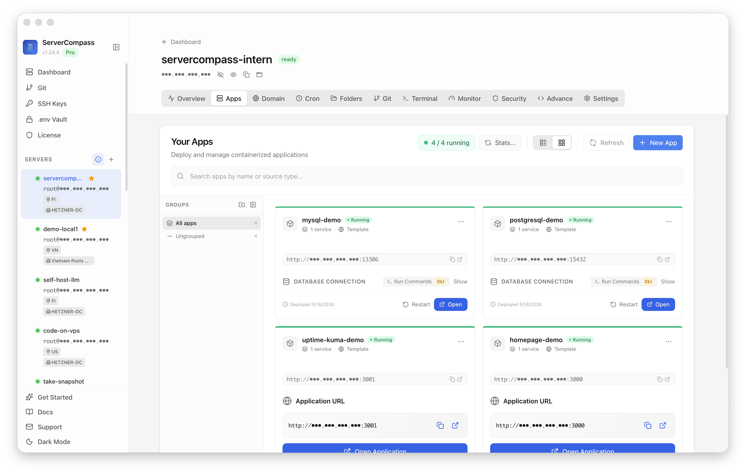This screenshot has width=746, height=474.
Task: Open uptime-kuma-demo Application URL link icon
Action: tap(455, 426)
